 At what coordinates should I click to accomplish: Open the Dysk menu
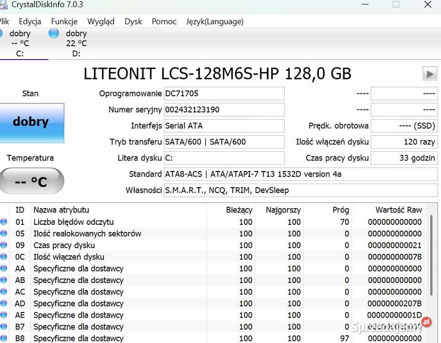click(133, 21)
